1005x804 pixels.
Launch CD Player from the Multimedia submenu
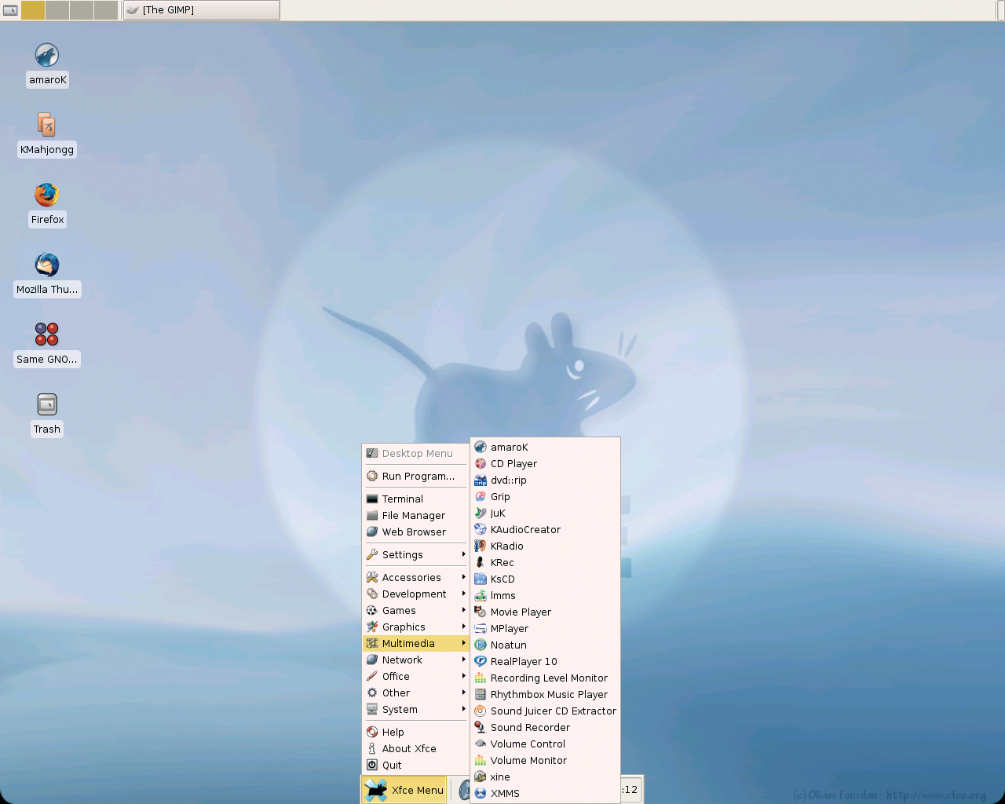(545, 463)
